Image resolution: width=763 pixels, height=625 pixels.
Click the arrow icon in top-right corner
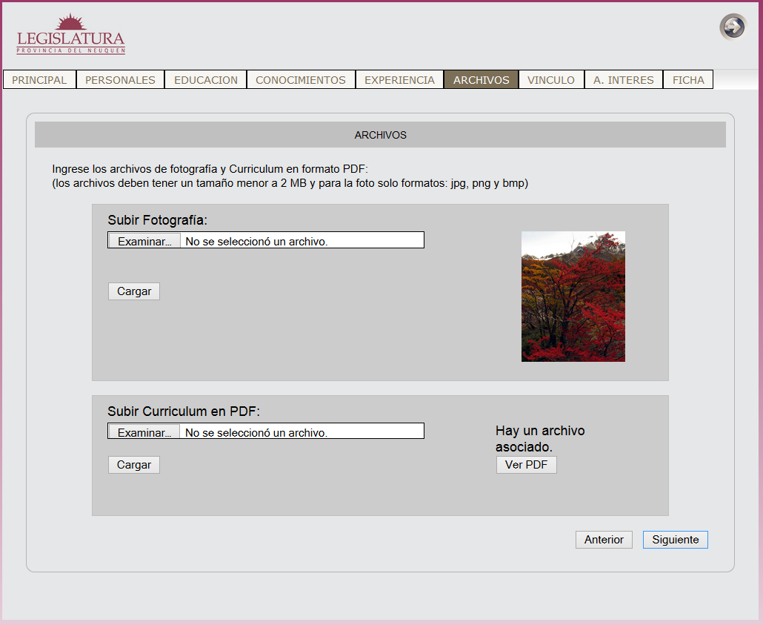(733, 27)
